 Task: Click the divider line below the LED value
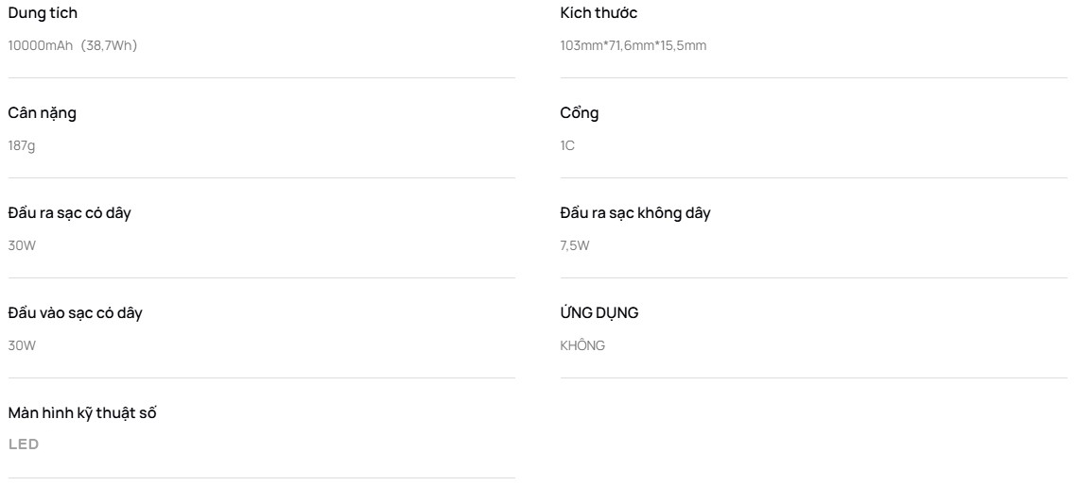pos(262,478)
